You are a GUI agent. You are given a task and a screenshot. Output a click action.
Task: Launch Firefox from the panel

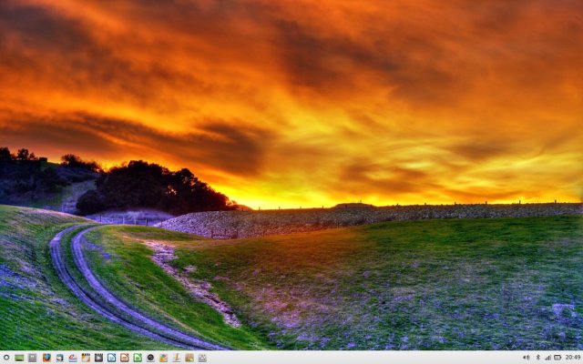(46, 358)
